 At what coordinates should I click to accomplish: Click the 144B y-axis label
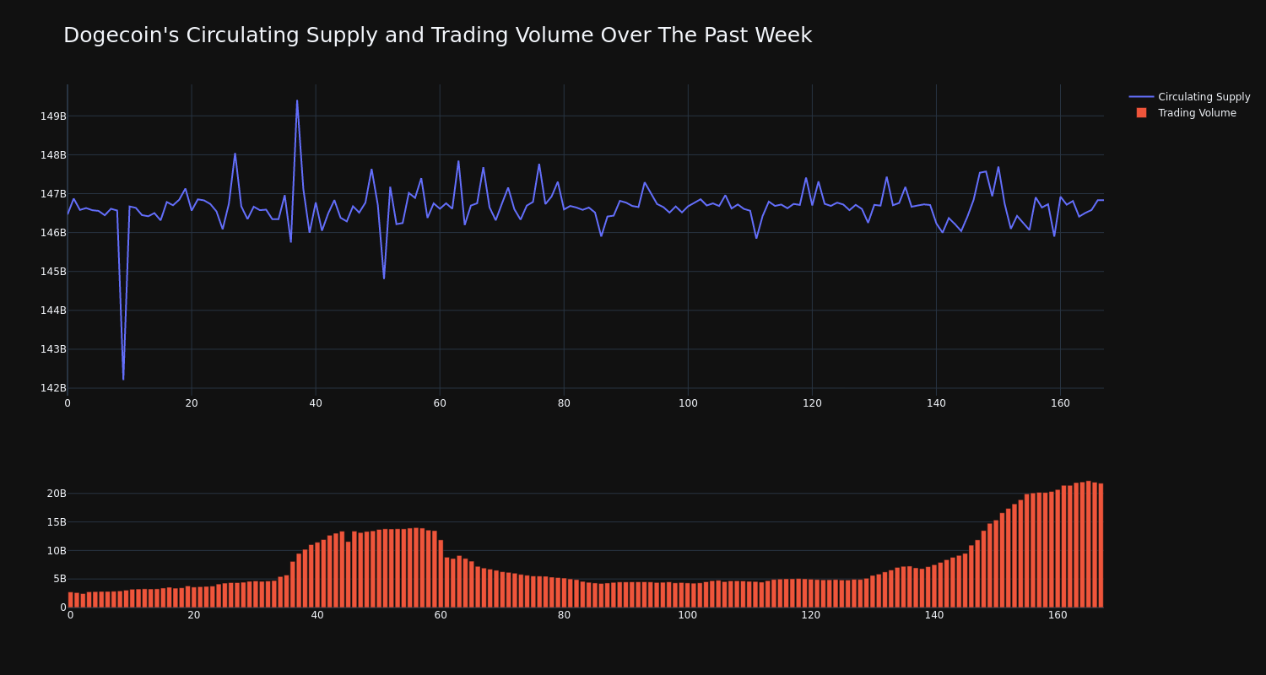coord(53,310)
